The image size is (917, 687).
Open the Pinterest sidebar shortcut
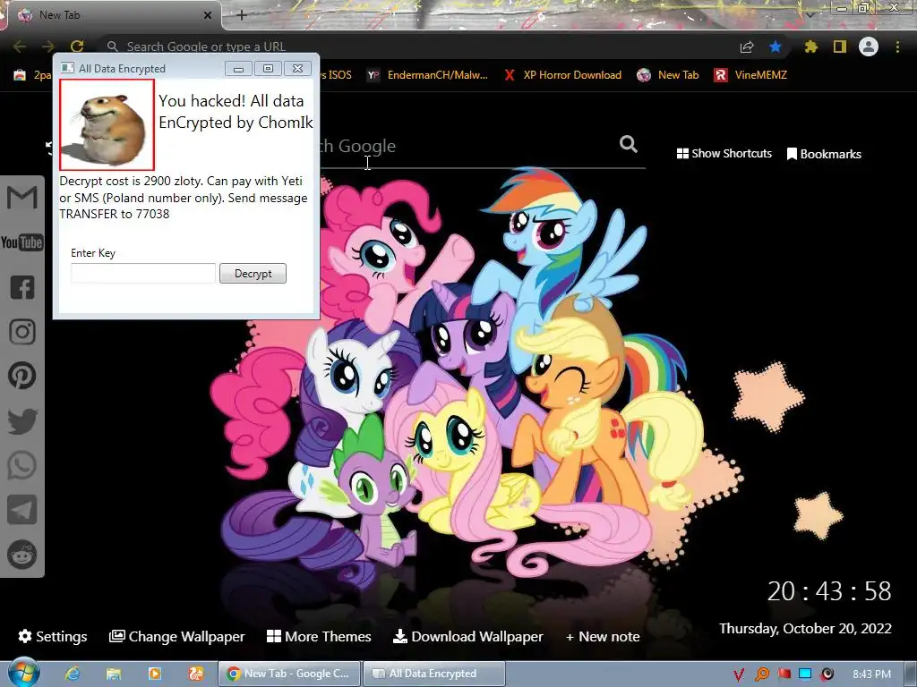[x=22, y=377]
